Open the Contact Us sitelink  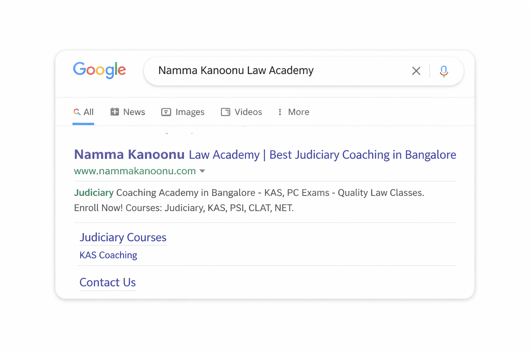pyautogui.click(x=108, y=282)
